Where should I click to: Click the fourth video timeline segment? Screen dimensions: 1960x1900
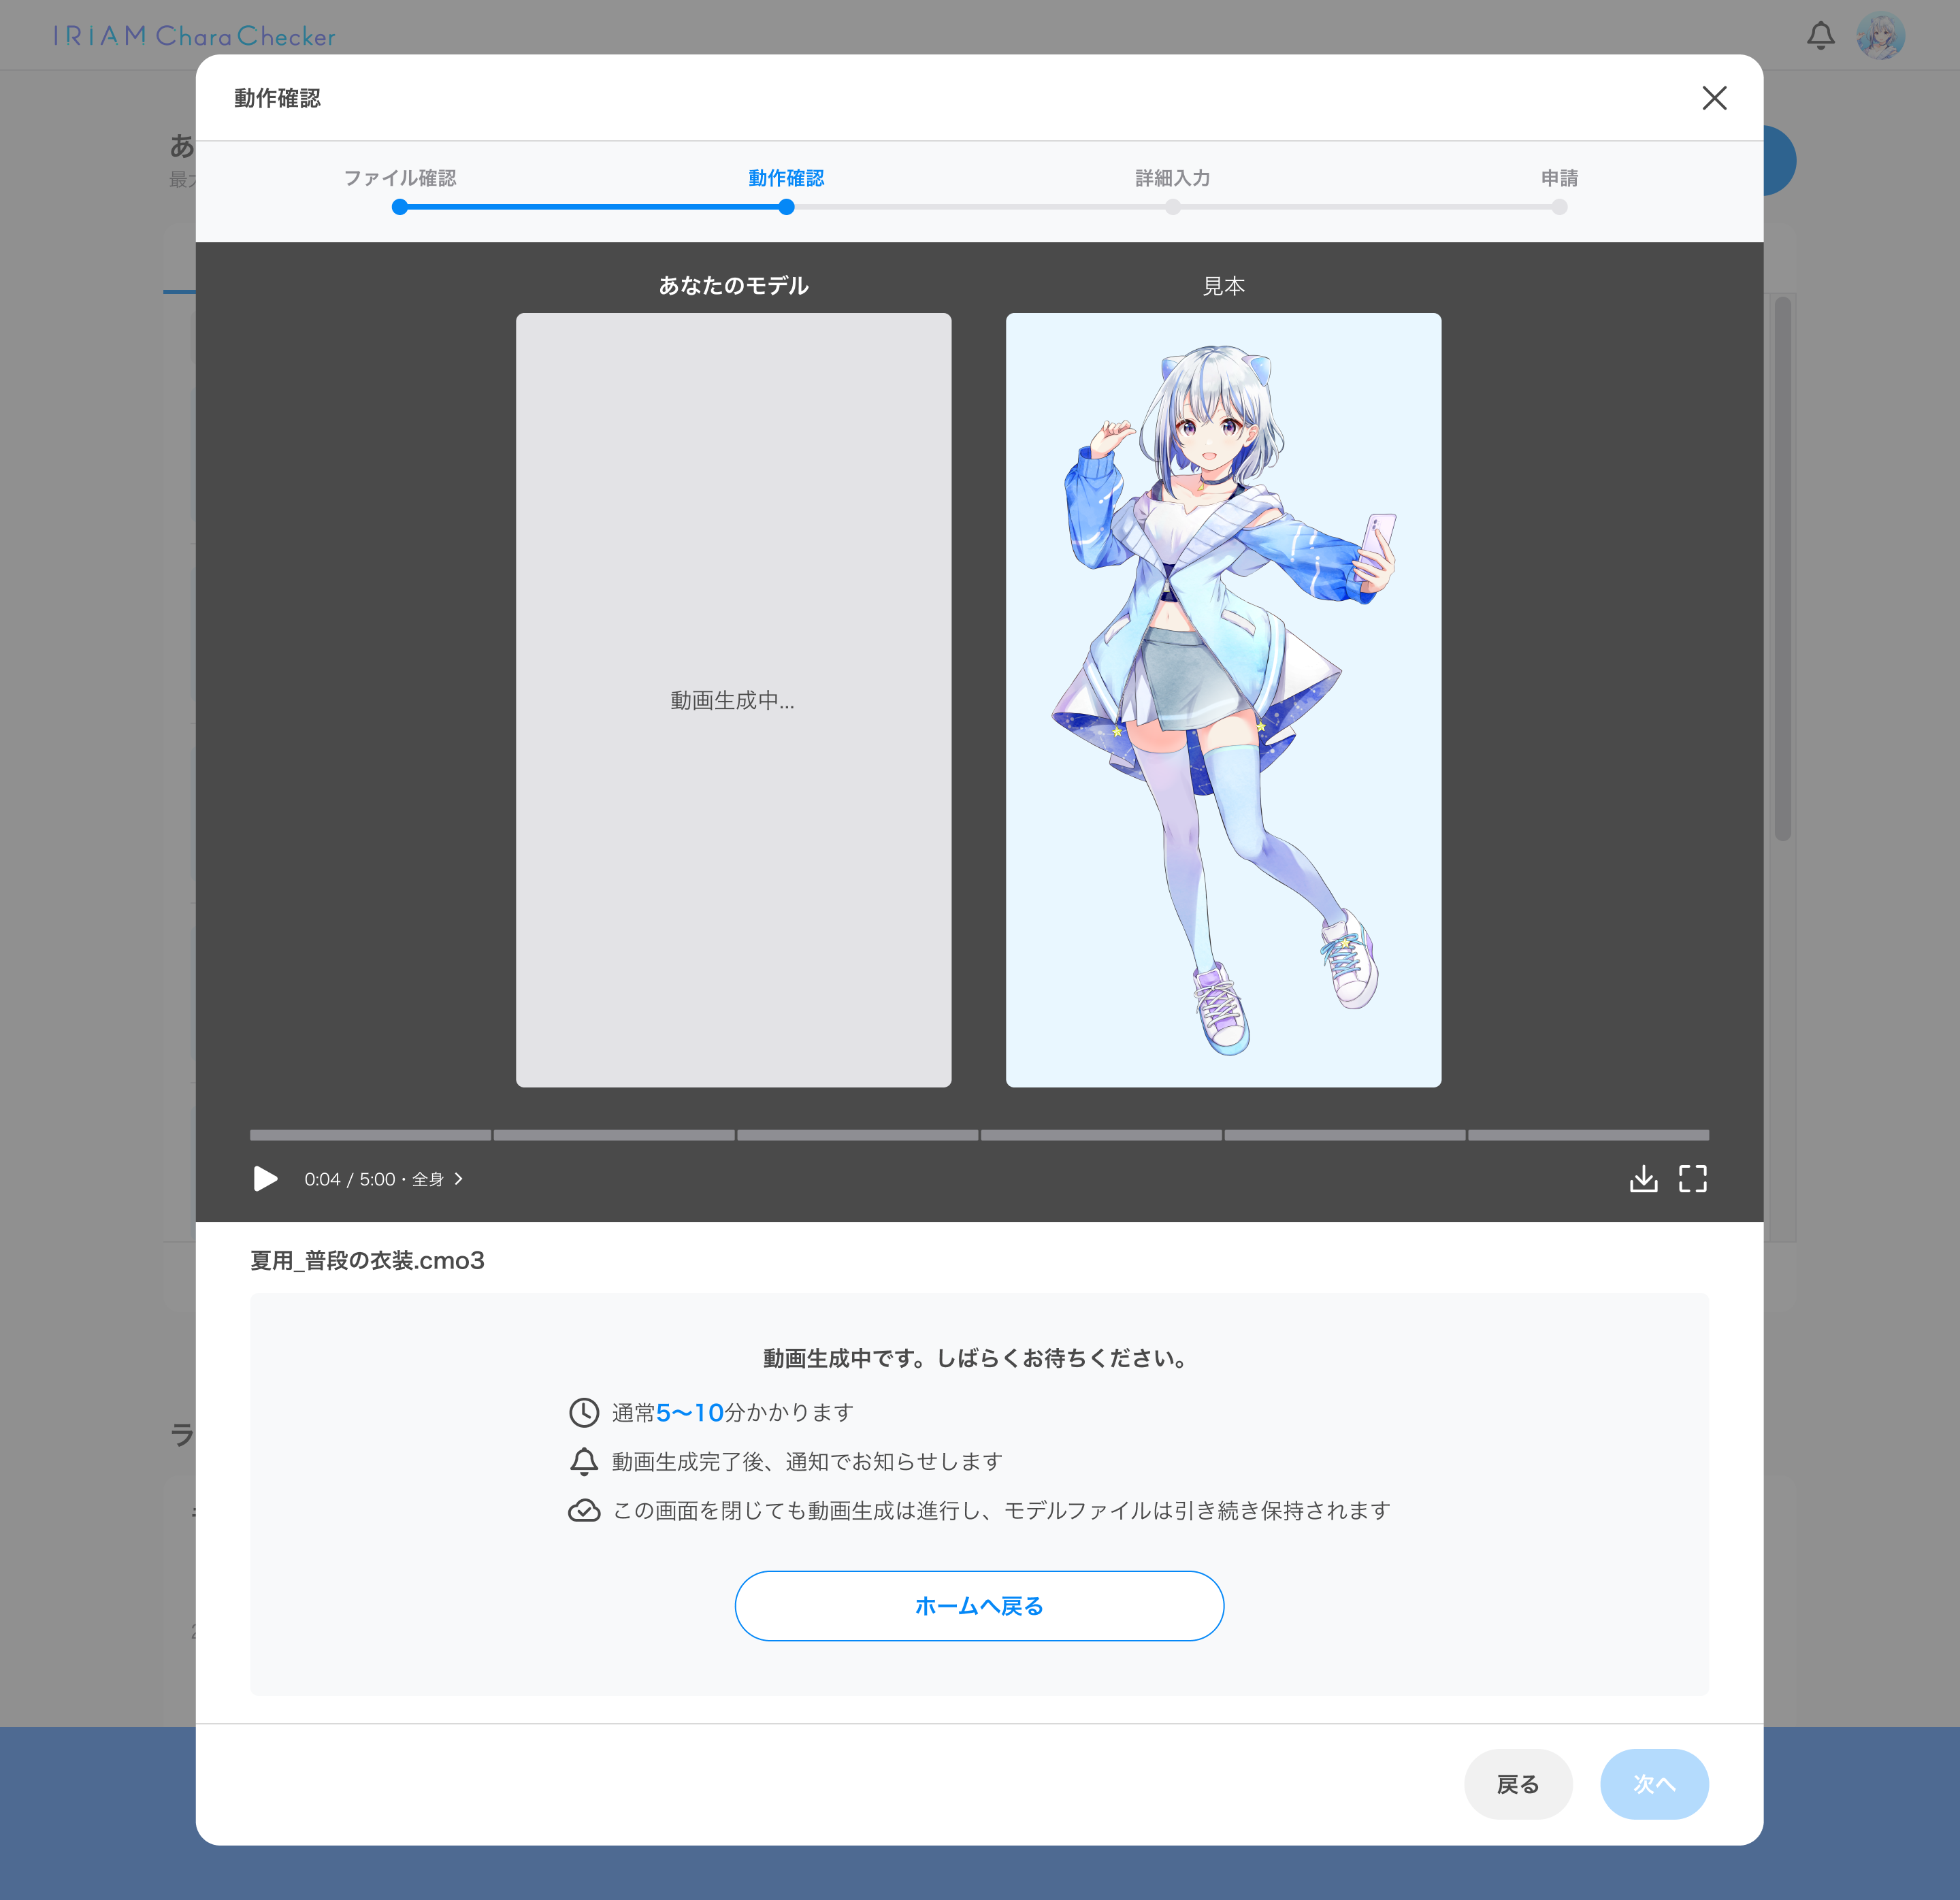[1101, 1135]
